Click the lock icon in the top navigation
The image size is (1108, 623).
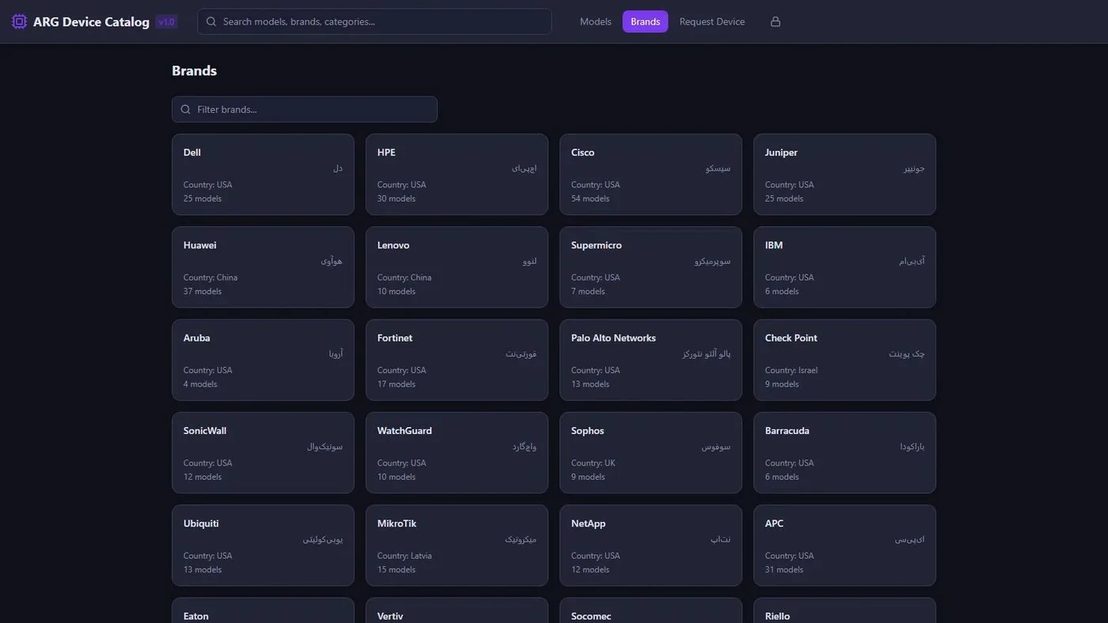(776, 21)
